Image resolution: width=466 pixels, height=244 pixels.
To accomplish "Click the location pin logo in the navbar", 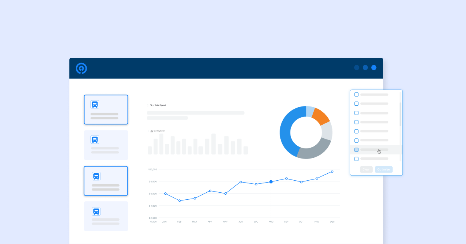I will coord(81,68).
